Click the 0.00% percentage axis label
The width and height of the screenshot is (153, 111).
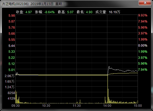143,45
